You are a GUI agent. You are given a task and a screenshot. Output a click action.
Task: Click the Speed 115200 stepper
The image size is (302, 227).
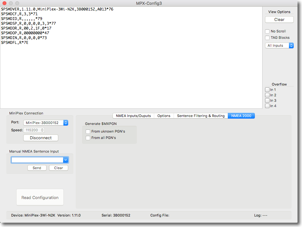coord(42,130)
